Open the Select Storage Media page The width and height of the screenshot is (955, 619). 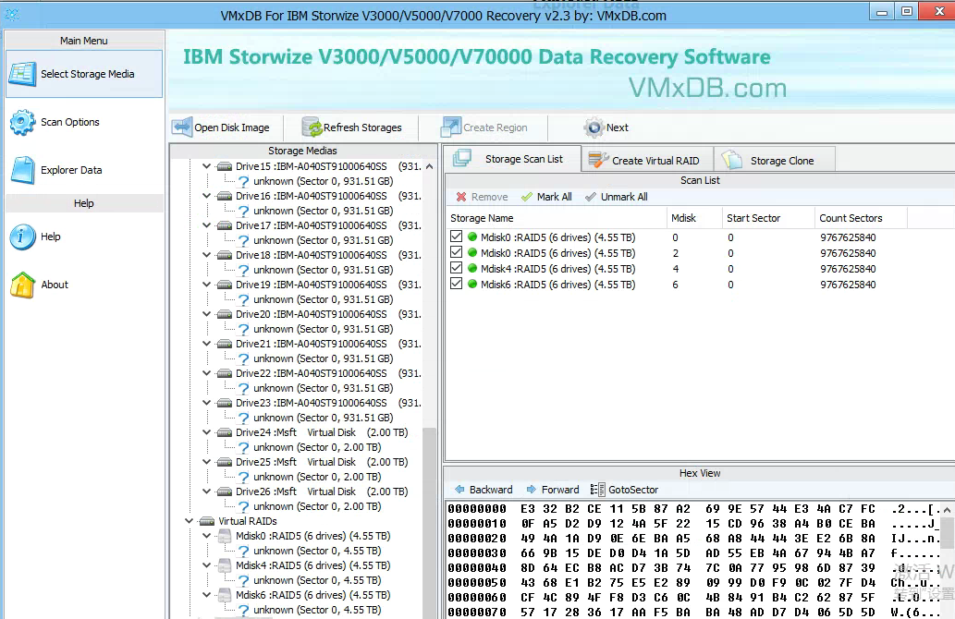click(x=84, y=74)
